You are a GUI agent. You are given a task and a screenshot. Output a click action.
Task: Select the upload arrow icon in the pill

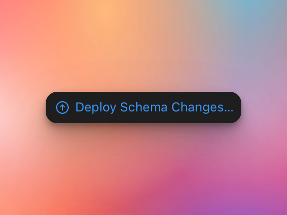62,107
